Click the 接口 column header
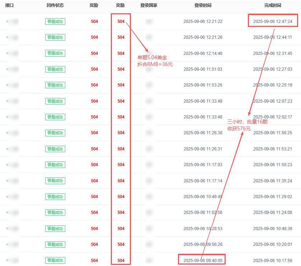This screenshot has width=301, height=266. click(x=9, y=5)
